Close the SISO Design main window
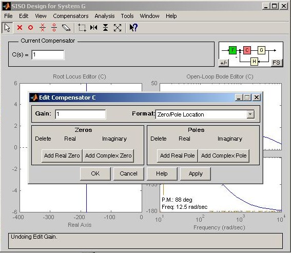This screenshot has width=291, height=253. point(284,6)
